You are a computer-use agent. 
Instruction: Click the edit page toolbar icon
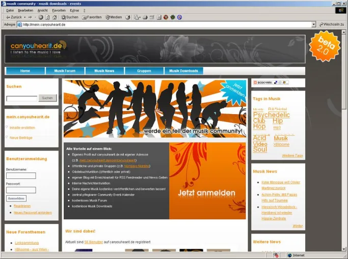click(x=152, y=17)
